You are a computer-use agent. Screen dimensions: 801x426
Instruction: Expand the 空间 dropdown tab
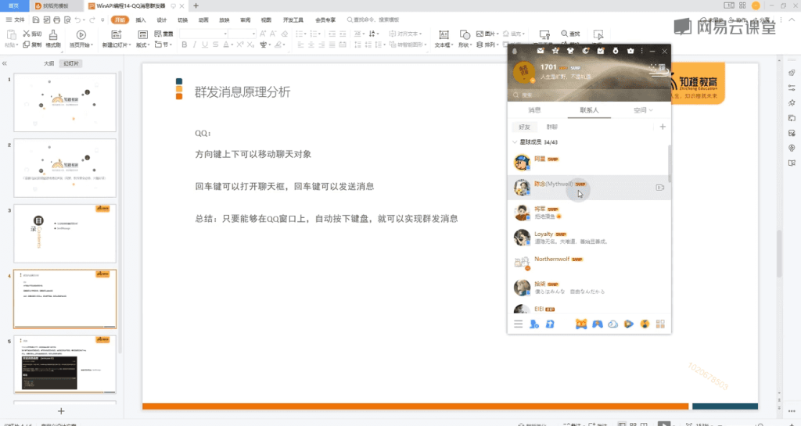pyautogui.click(x=642, y=110)
